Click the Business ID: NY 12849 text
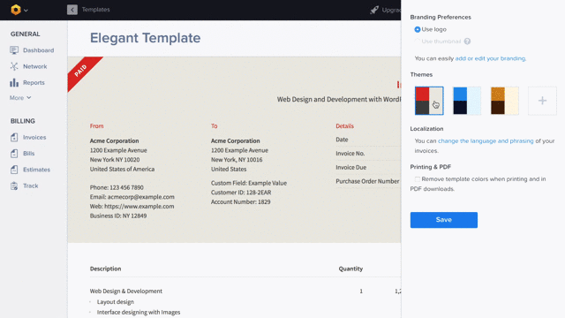 coord(118,216)
